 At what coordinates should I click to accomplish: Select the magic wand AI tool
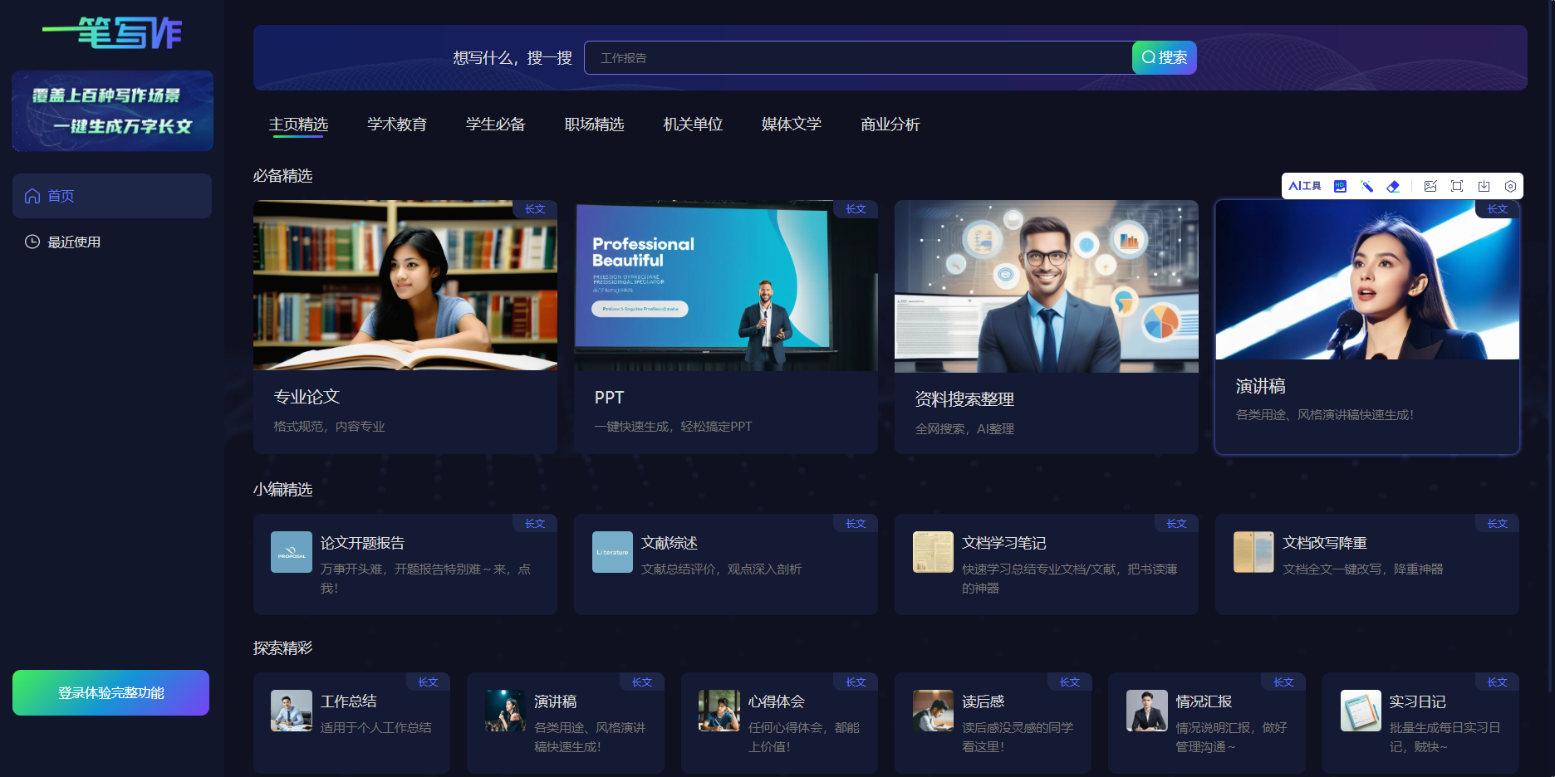click(x=1366, y=186)
